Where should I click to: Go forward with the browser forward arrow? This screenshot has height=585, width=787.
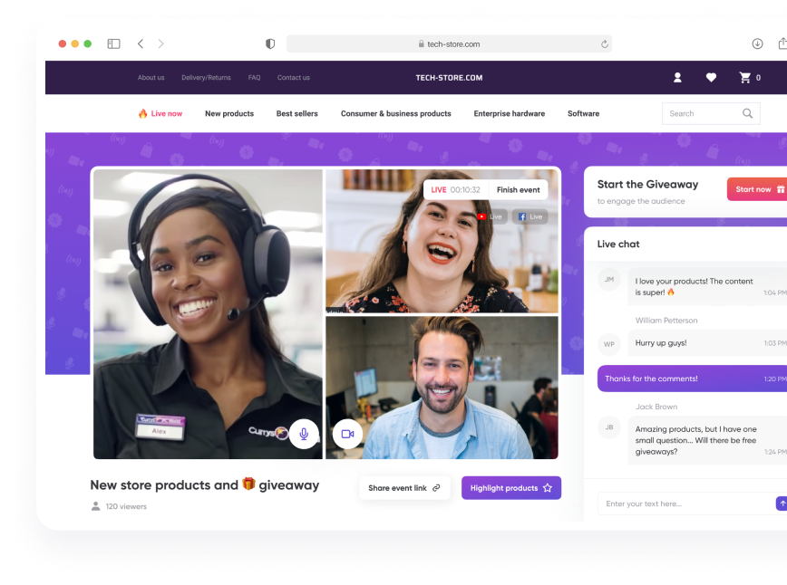tap(160, 44)
